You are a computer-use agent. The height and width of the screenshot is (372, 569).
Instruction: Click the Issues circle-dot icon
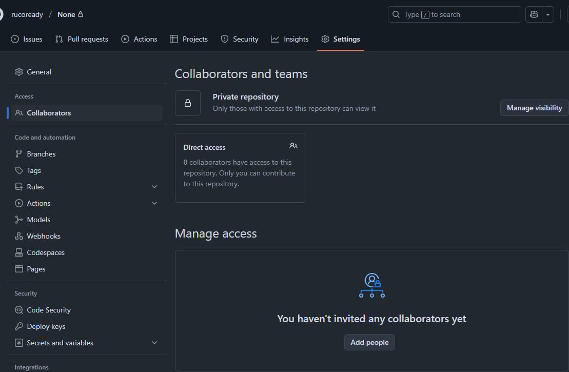[x=15, y=39]
